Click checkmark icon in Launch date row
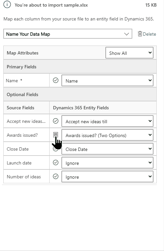Viewport: 164px width, 251px height. (56, 162)
